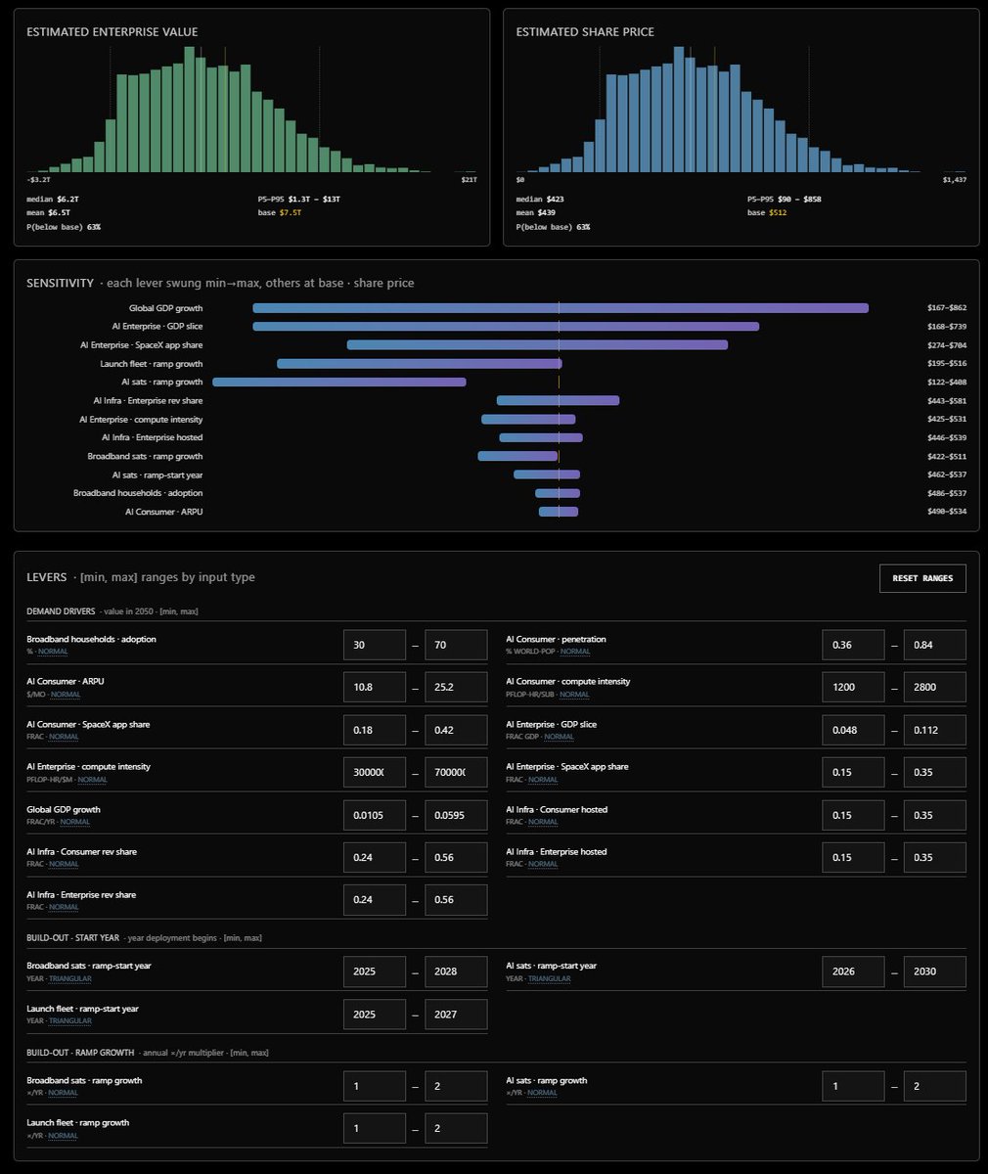This screenshot has width=988, height=1174.
Task: Click the RESET RANGES button
Action: (x=922, y=578)
